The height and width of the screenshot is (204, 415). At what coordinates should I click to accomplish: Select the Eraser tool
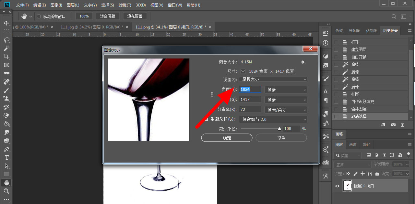[6, 115]
